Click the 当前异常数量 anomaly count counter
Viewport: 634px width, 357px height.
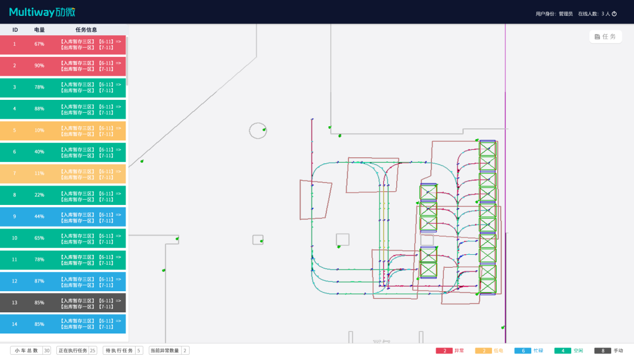(169, 351)
